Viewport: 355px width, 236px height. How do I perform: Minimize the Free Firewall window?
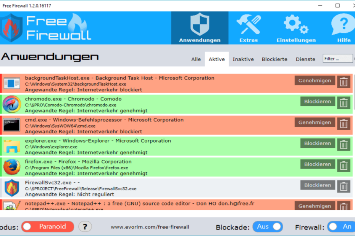point(320,5)
